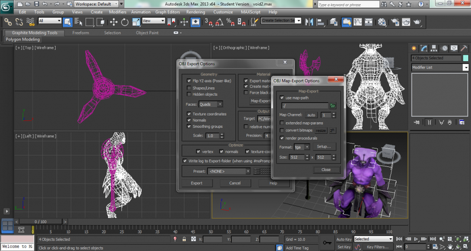Select the Select and Link chain tool
This screenshot has width=471, height=251.
click(8, 22)
